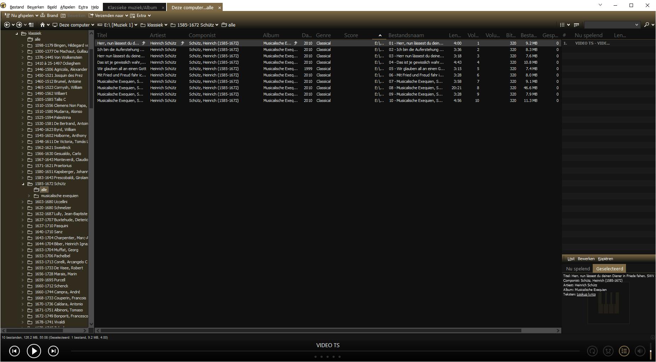656x362 pixels.
Task: Sort tracks by the Componist column header
Action: [x=202, y=35]
